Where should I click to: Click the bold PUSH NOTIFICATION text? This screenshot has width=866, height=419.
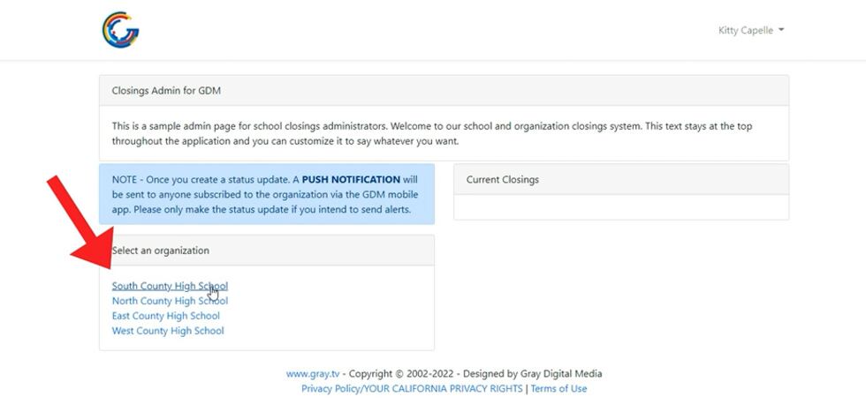tap(351, 179)
